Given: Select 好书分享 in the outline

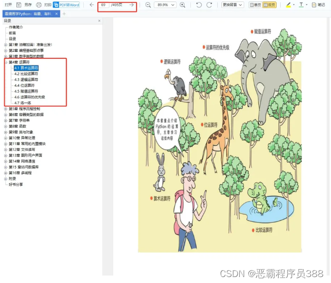Looking at the screenshot, I should tap(15, 184).
